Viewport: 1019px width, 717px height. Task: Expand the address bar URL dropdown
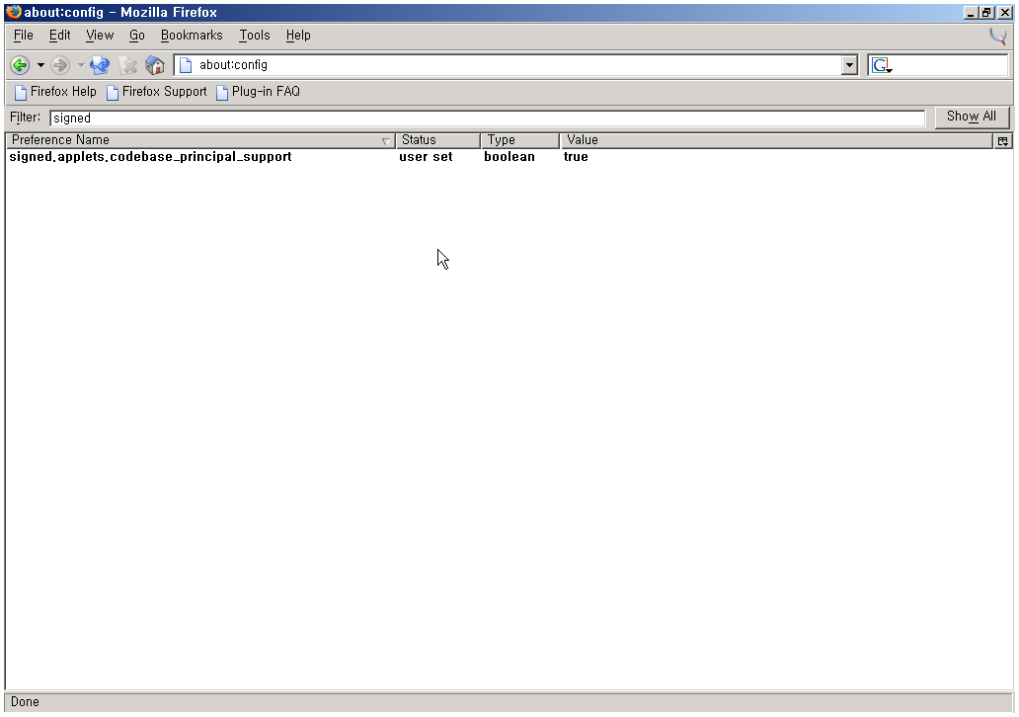[849, 65]
